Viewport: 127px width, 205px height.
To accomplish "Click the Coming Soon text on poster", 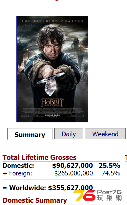I will tap(52, 115).
